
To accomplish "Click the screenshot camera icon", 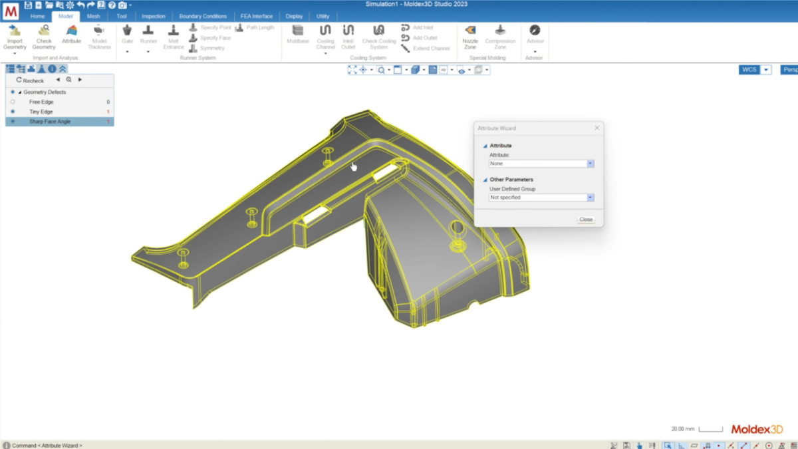I will 122,5.
